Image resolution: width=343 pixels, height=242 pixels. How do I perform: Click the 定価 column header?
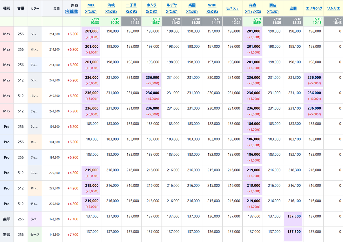(x=52, y=8)
